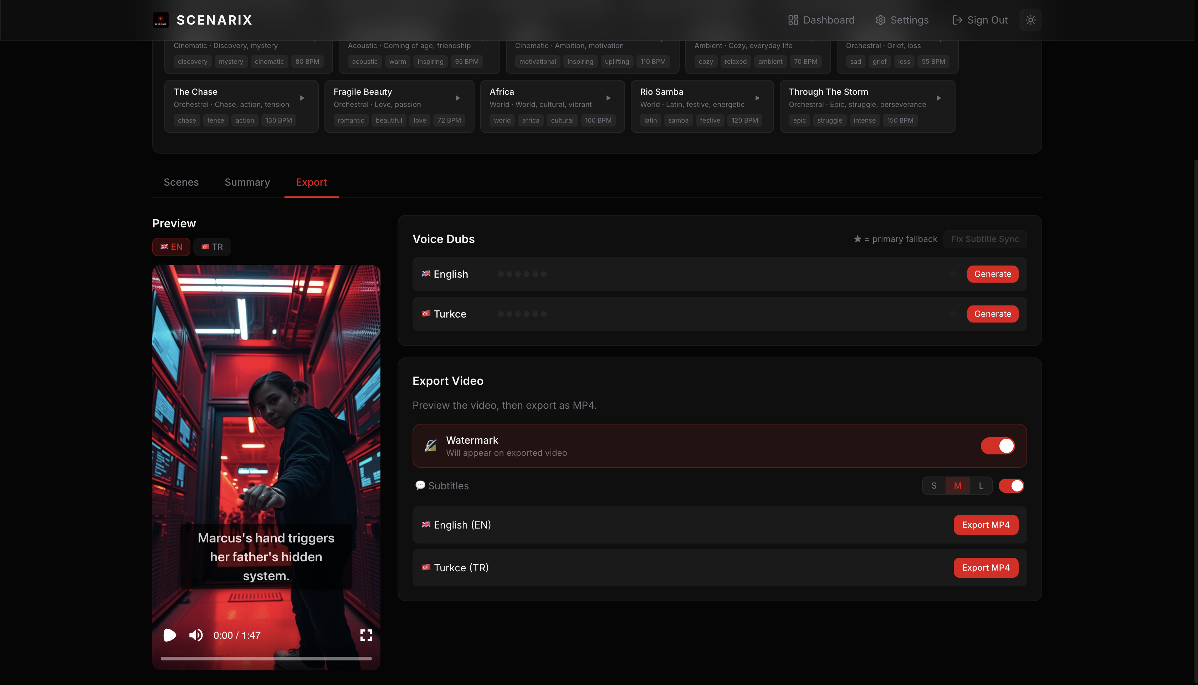
Task: Click the samba tag
Action: point(678,120)
